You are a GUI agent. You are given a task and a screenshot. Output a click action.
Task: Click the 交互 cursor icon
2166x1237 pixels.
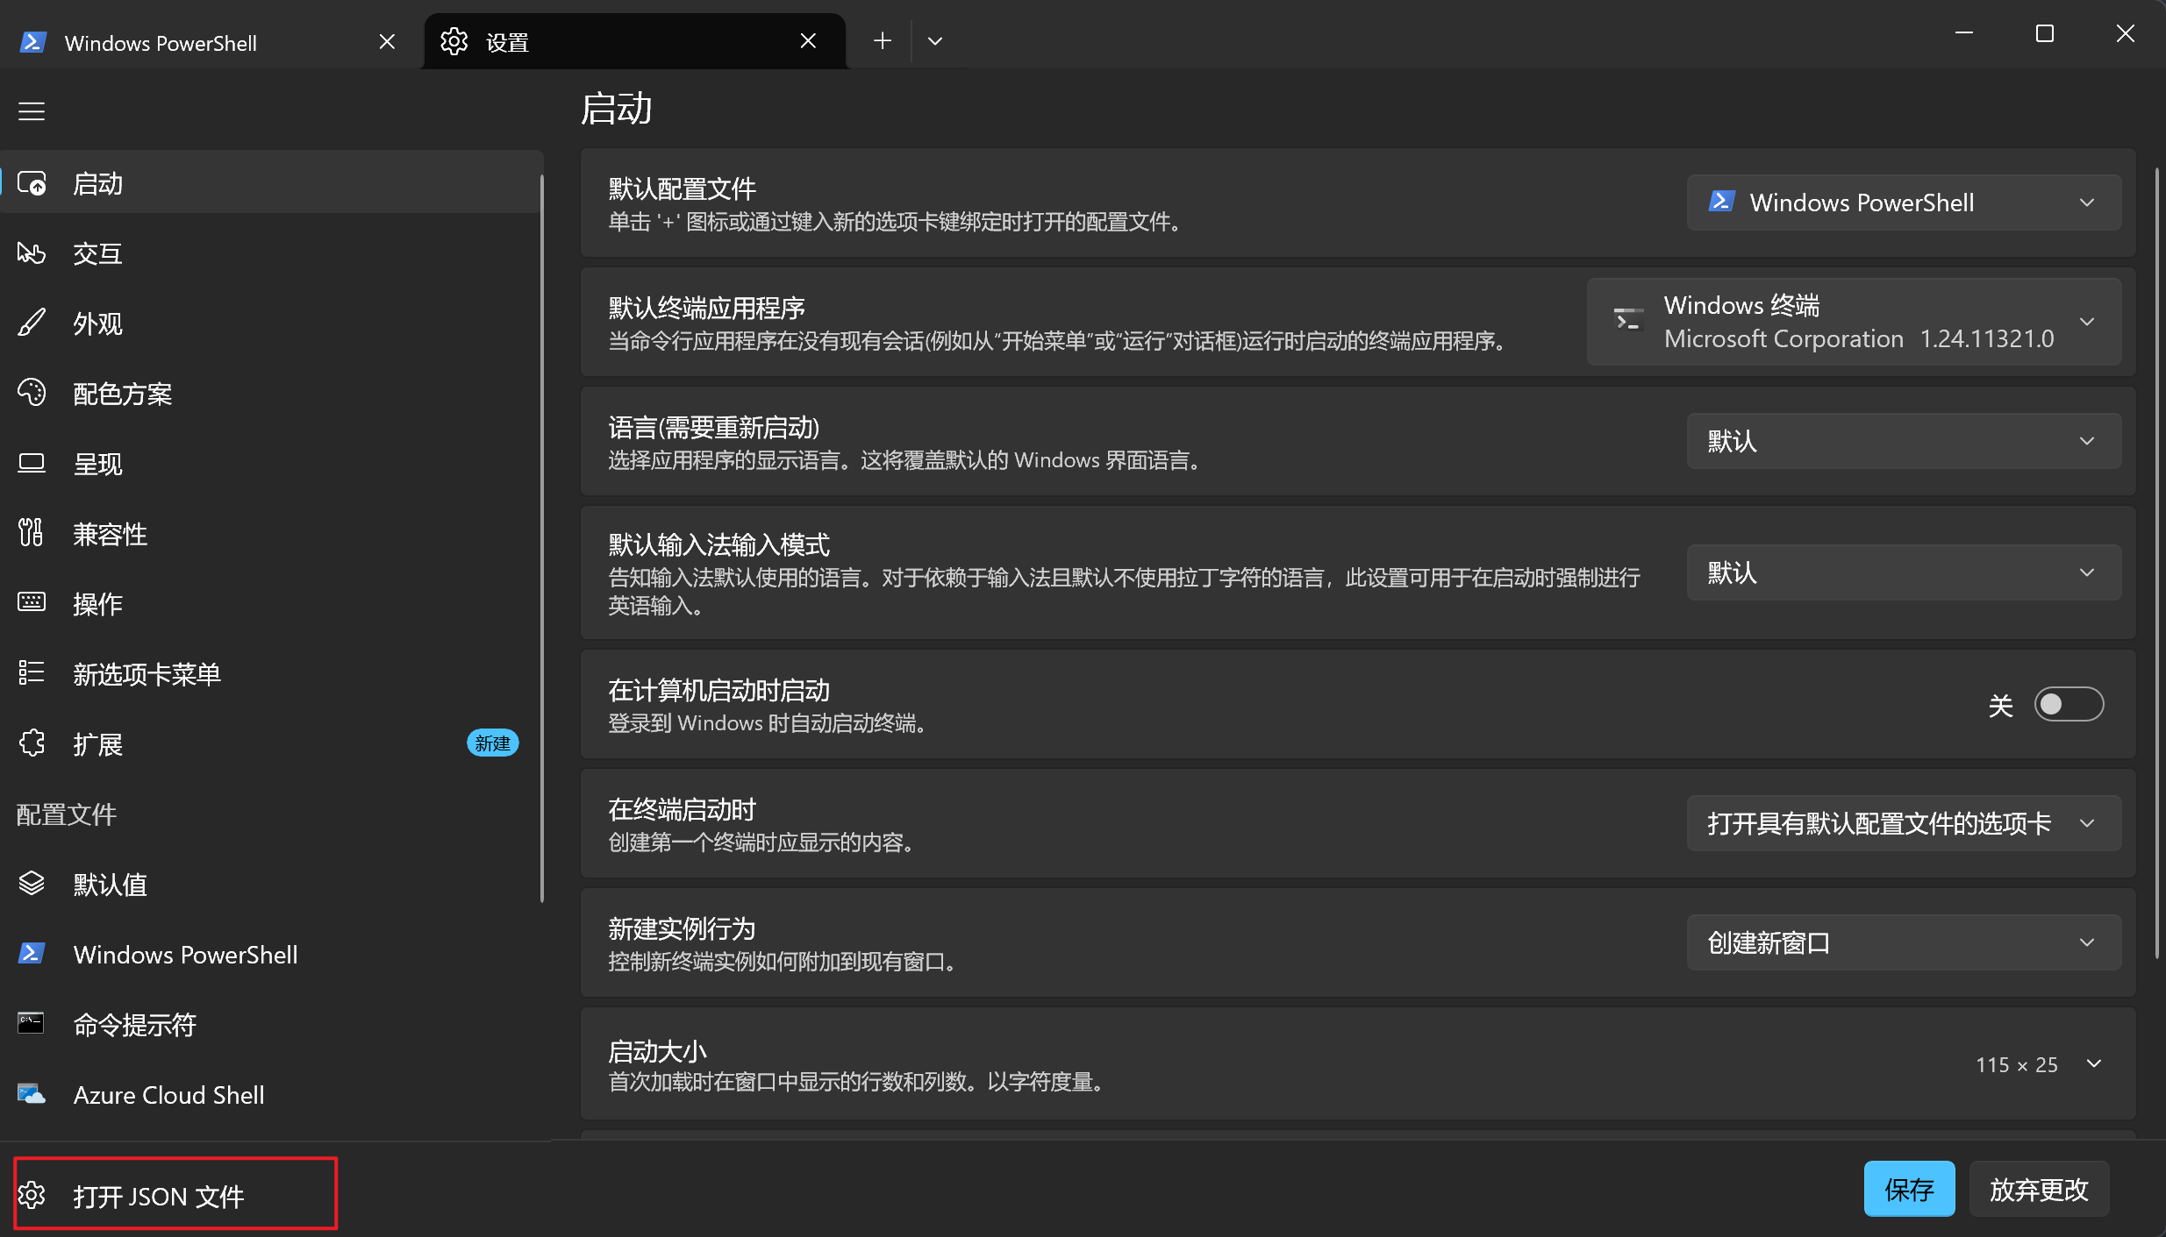point(32,253)
